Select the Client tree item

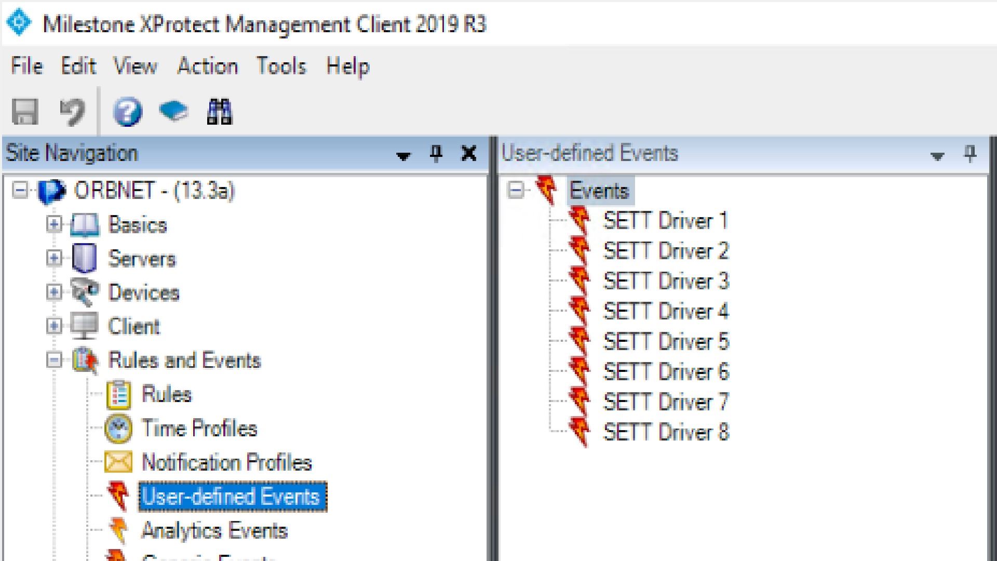click(134, 326)
